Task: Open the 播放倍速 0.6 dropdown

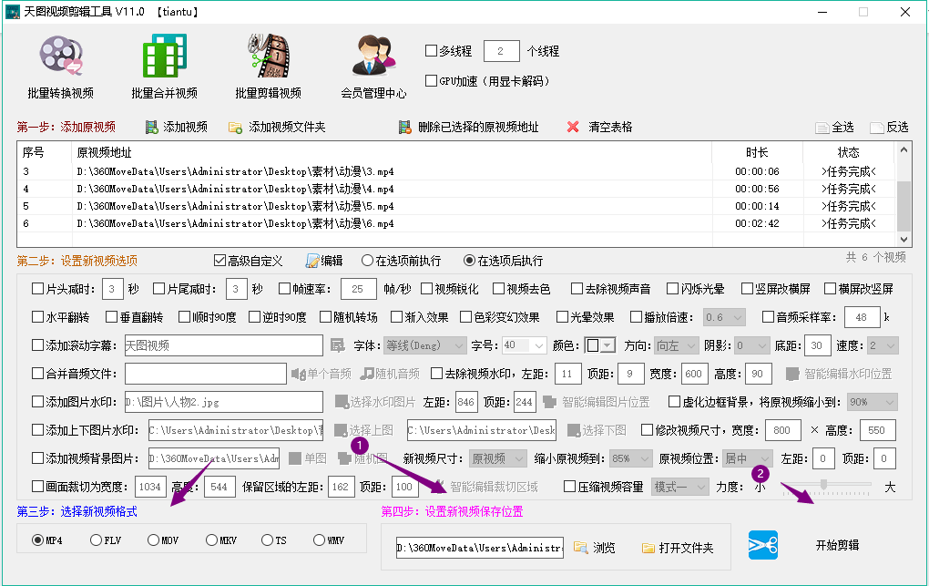Action: (724, 317)
